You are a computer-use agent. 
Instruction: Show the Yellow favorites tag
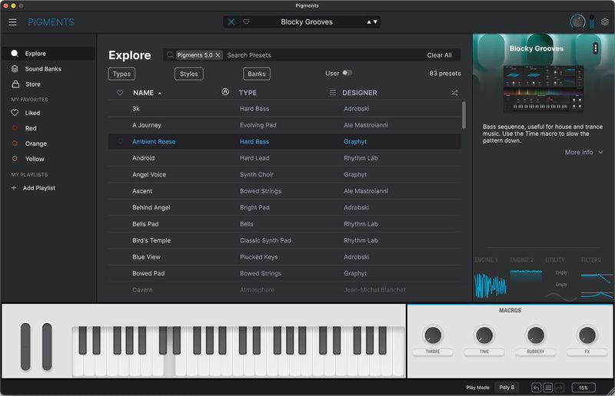pos(28,159)
